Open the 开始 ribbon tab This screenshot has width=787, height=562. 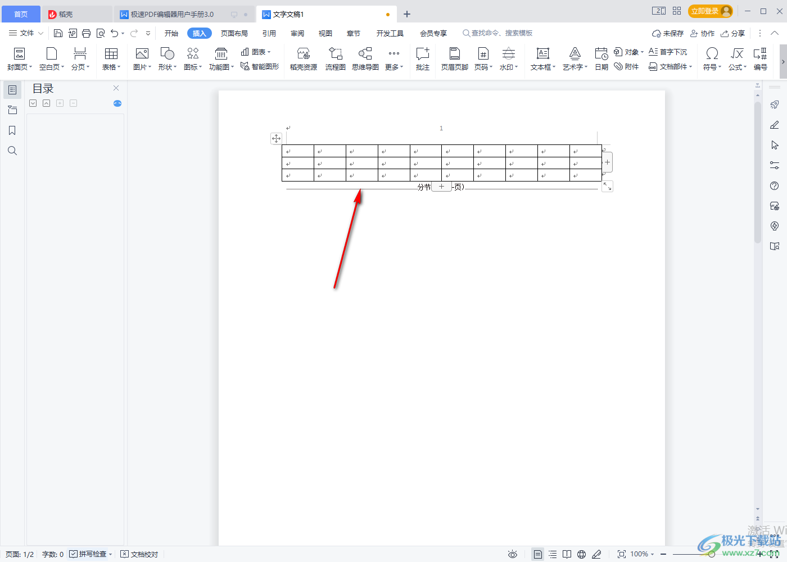pyautogui.click(x=171, y=33)
